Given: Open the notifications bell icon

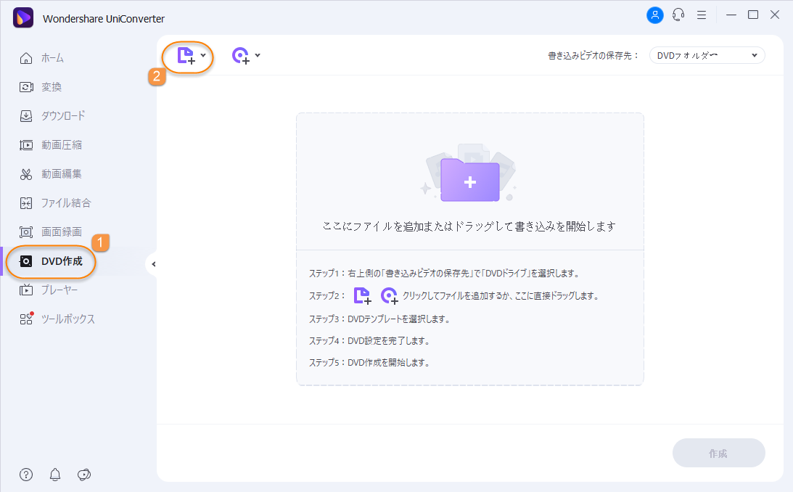Looking at the screenshot, I should (x=55, y=475).
